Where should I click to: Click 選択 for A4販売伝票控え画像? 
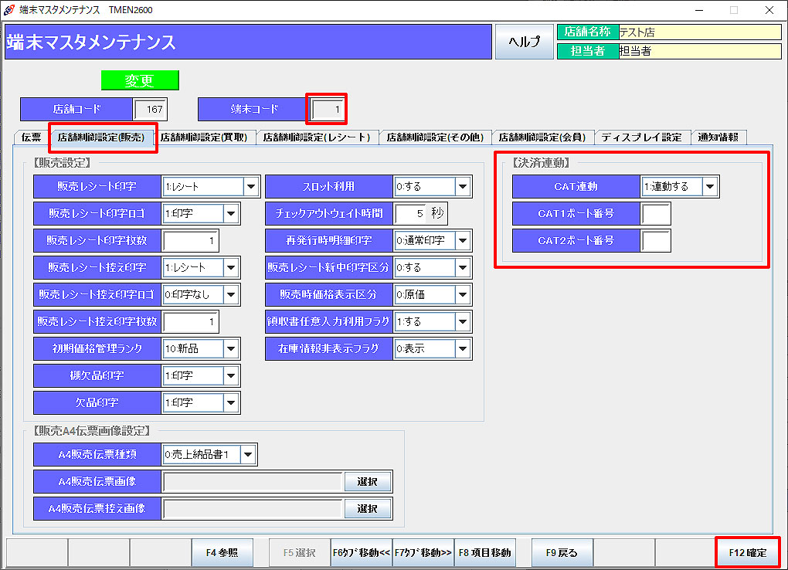(368, 509)
